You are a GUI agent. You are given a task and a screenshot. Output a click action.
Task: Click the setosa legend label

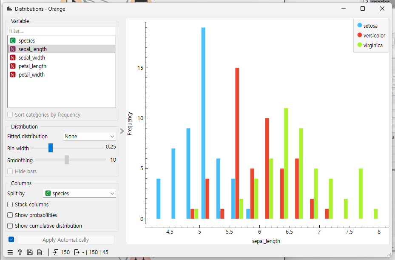[x=370, y=26]
